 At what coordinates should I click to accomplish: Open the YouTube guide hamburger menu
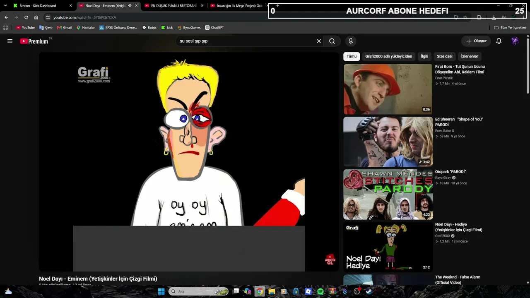[10, 41]
